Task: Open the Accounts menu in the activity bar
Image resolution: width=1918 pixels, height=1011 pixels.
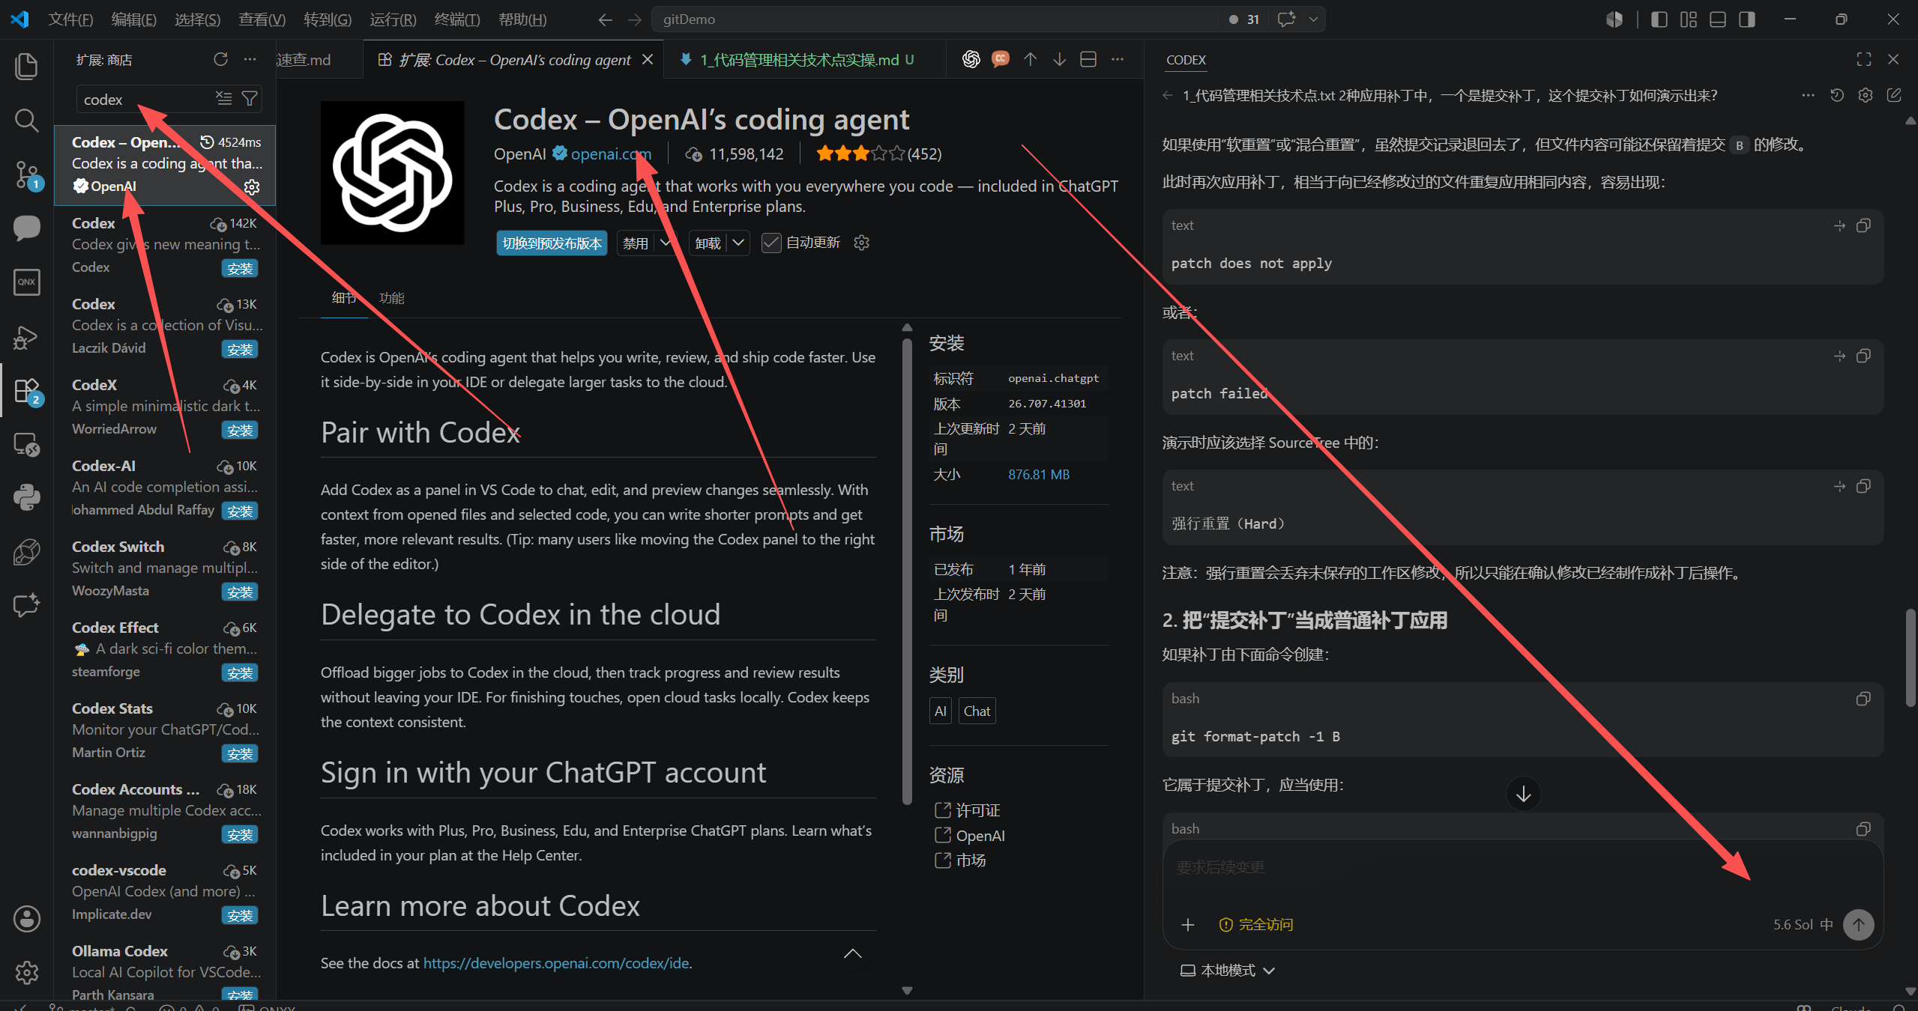Action: pos(26,918)
